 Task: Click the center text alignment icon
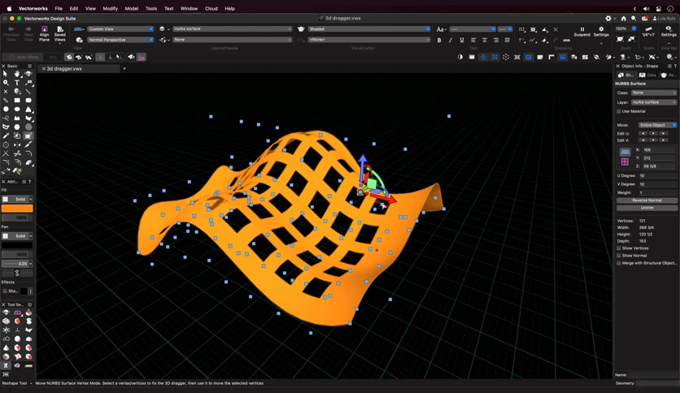(x=485, y=41)
